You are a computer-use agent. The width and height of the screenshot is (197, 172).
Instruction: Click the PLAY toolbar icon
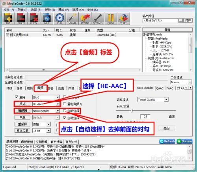coord(59,18)
